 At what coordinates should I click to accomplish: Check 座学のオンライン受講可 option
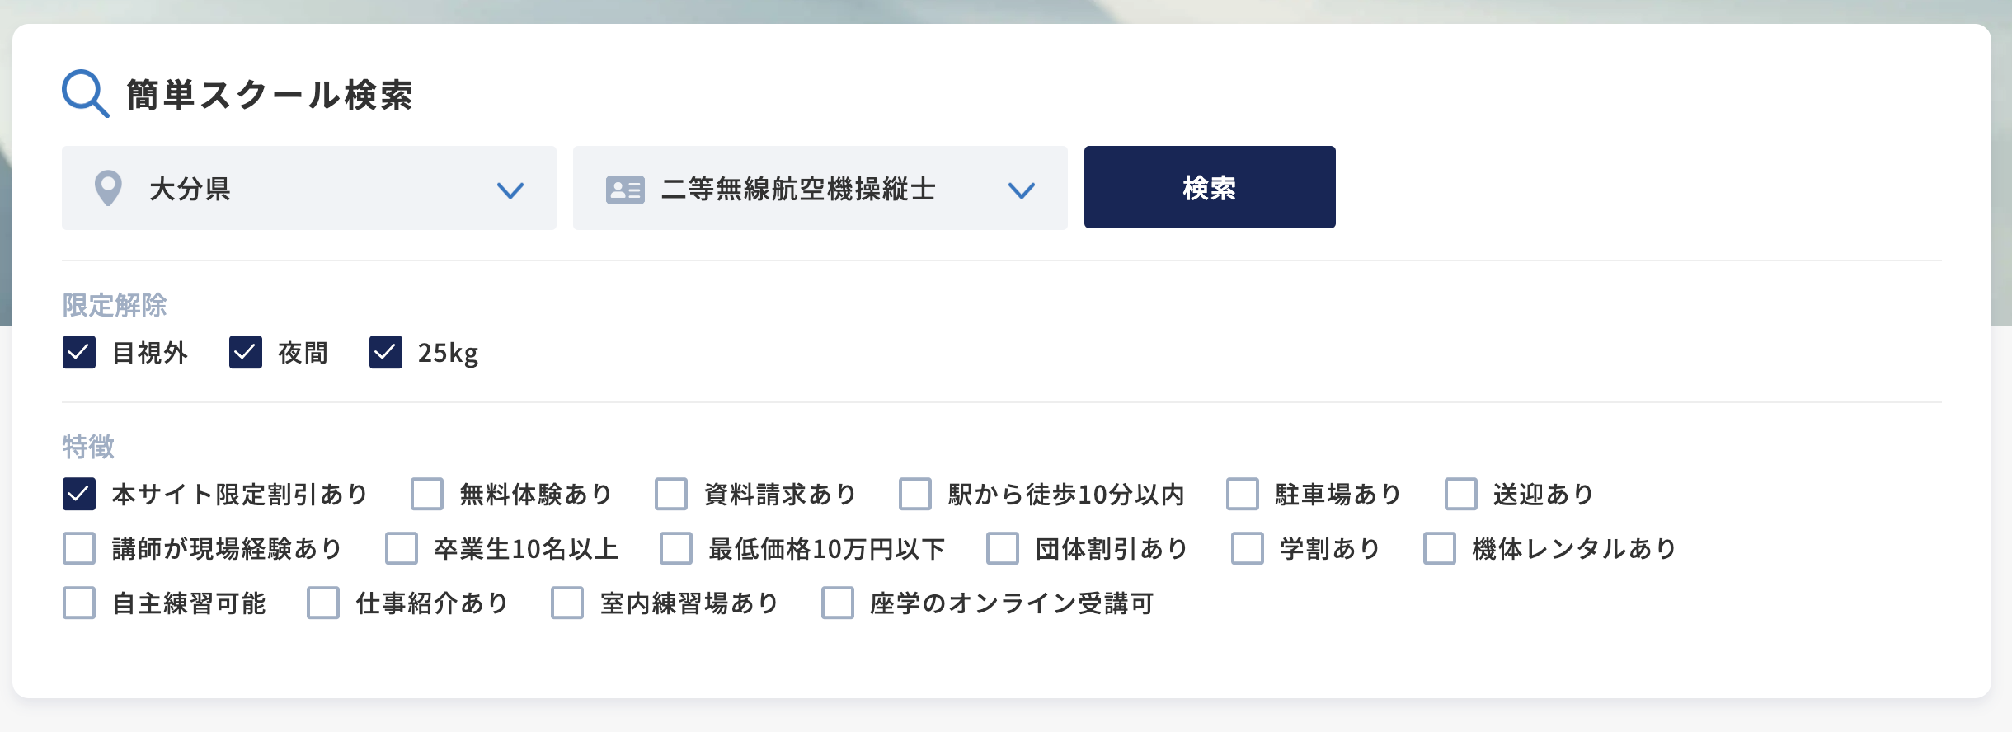(x=838, y=603)
